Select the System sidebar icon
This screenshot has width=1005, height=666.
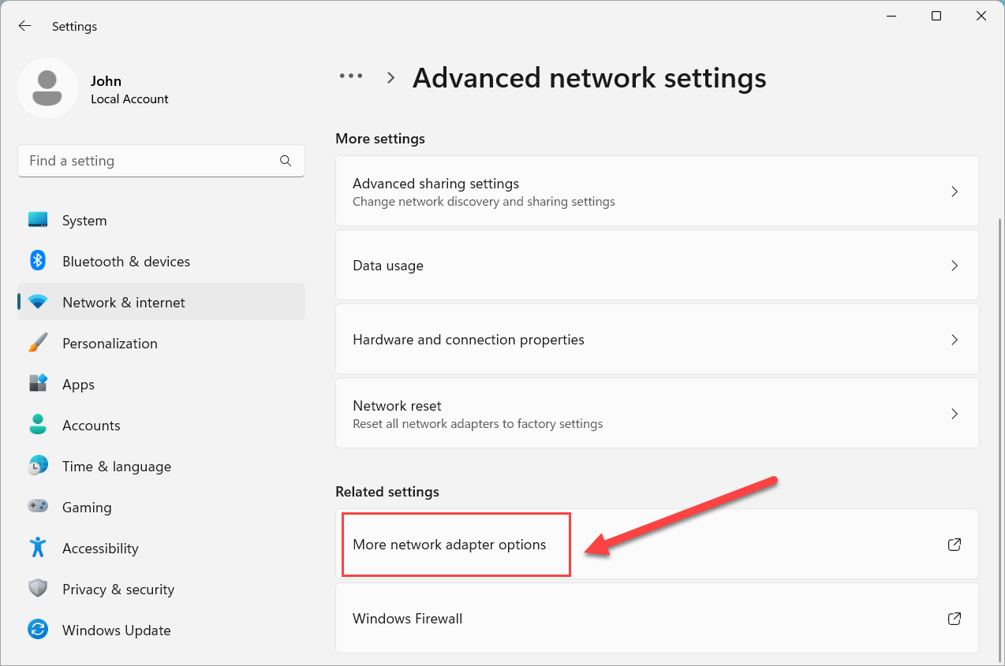tap(37, 220)
